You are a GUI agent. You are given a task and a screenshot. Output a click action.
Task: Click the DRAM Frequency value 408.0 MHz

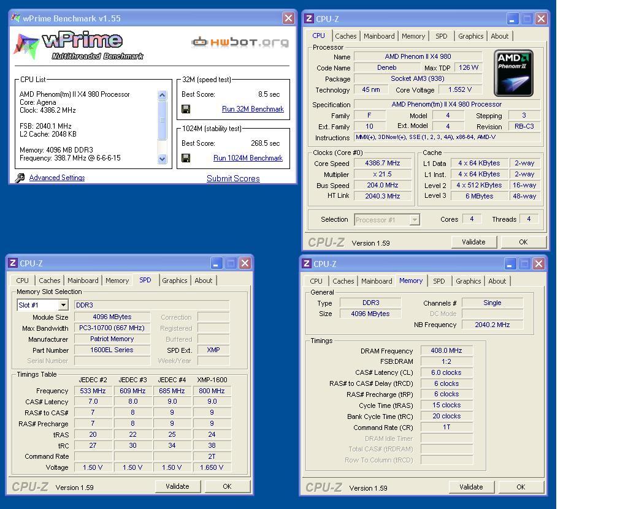coord(446,350)
